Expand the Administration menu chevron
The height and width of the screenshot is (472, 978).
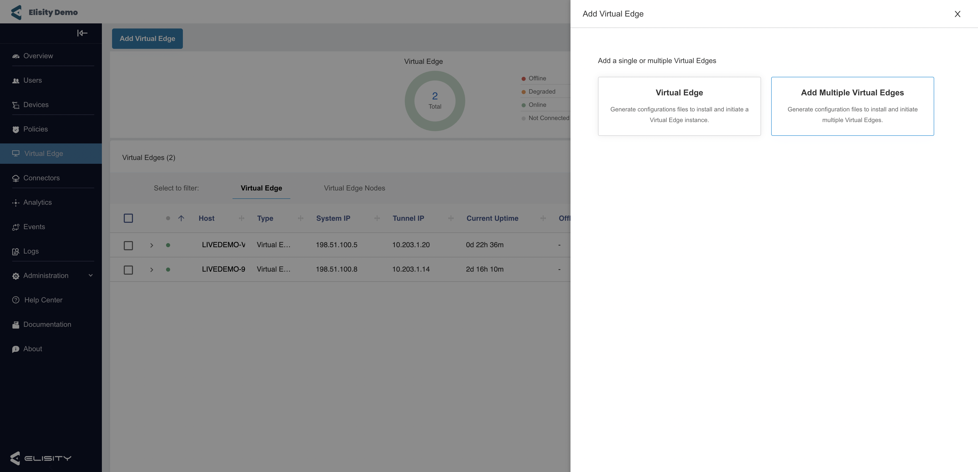point(91,276)
